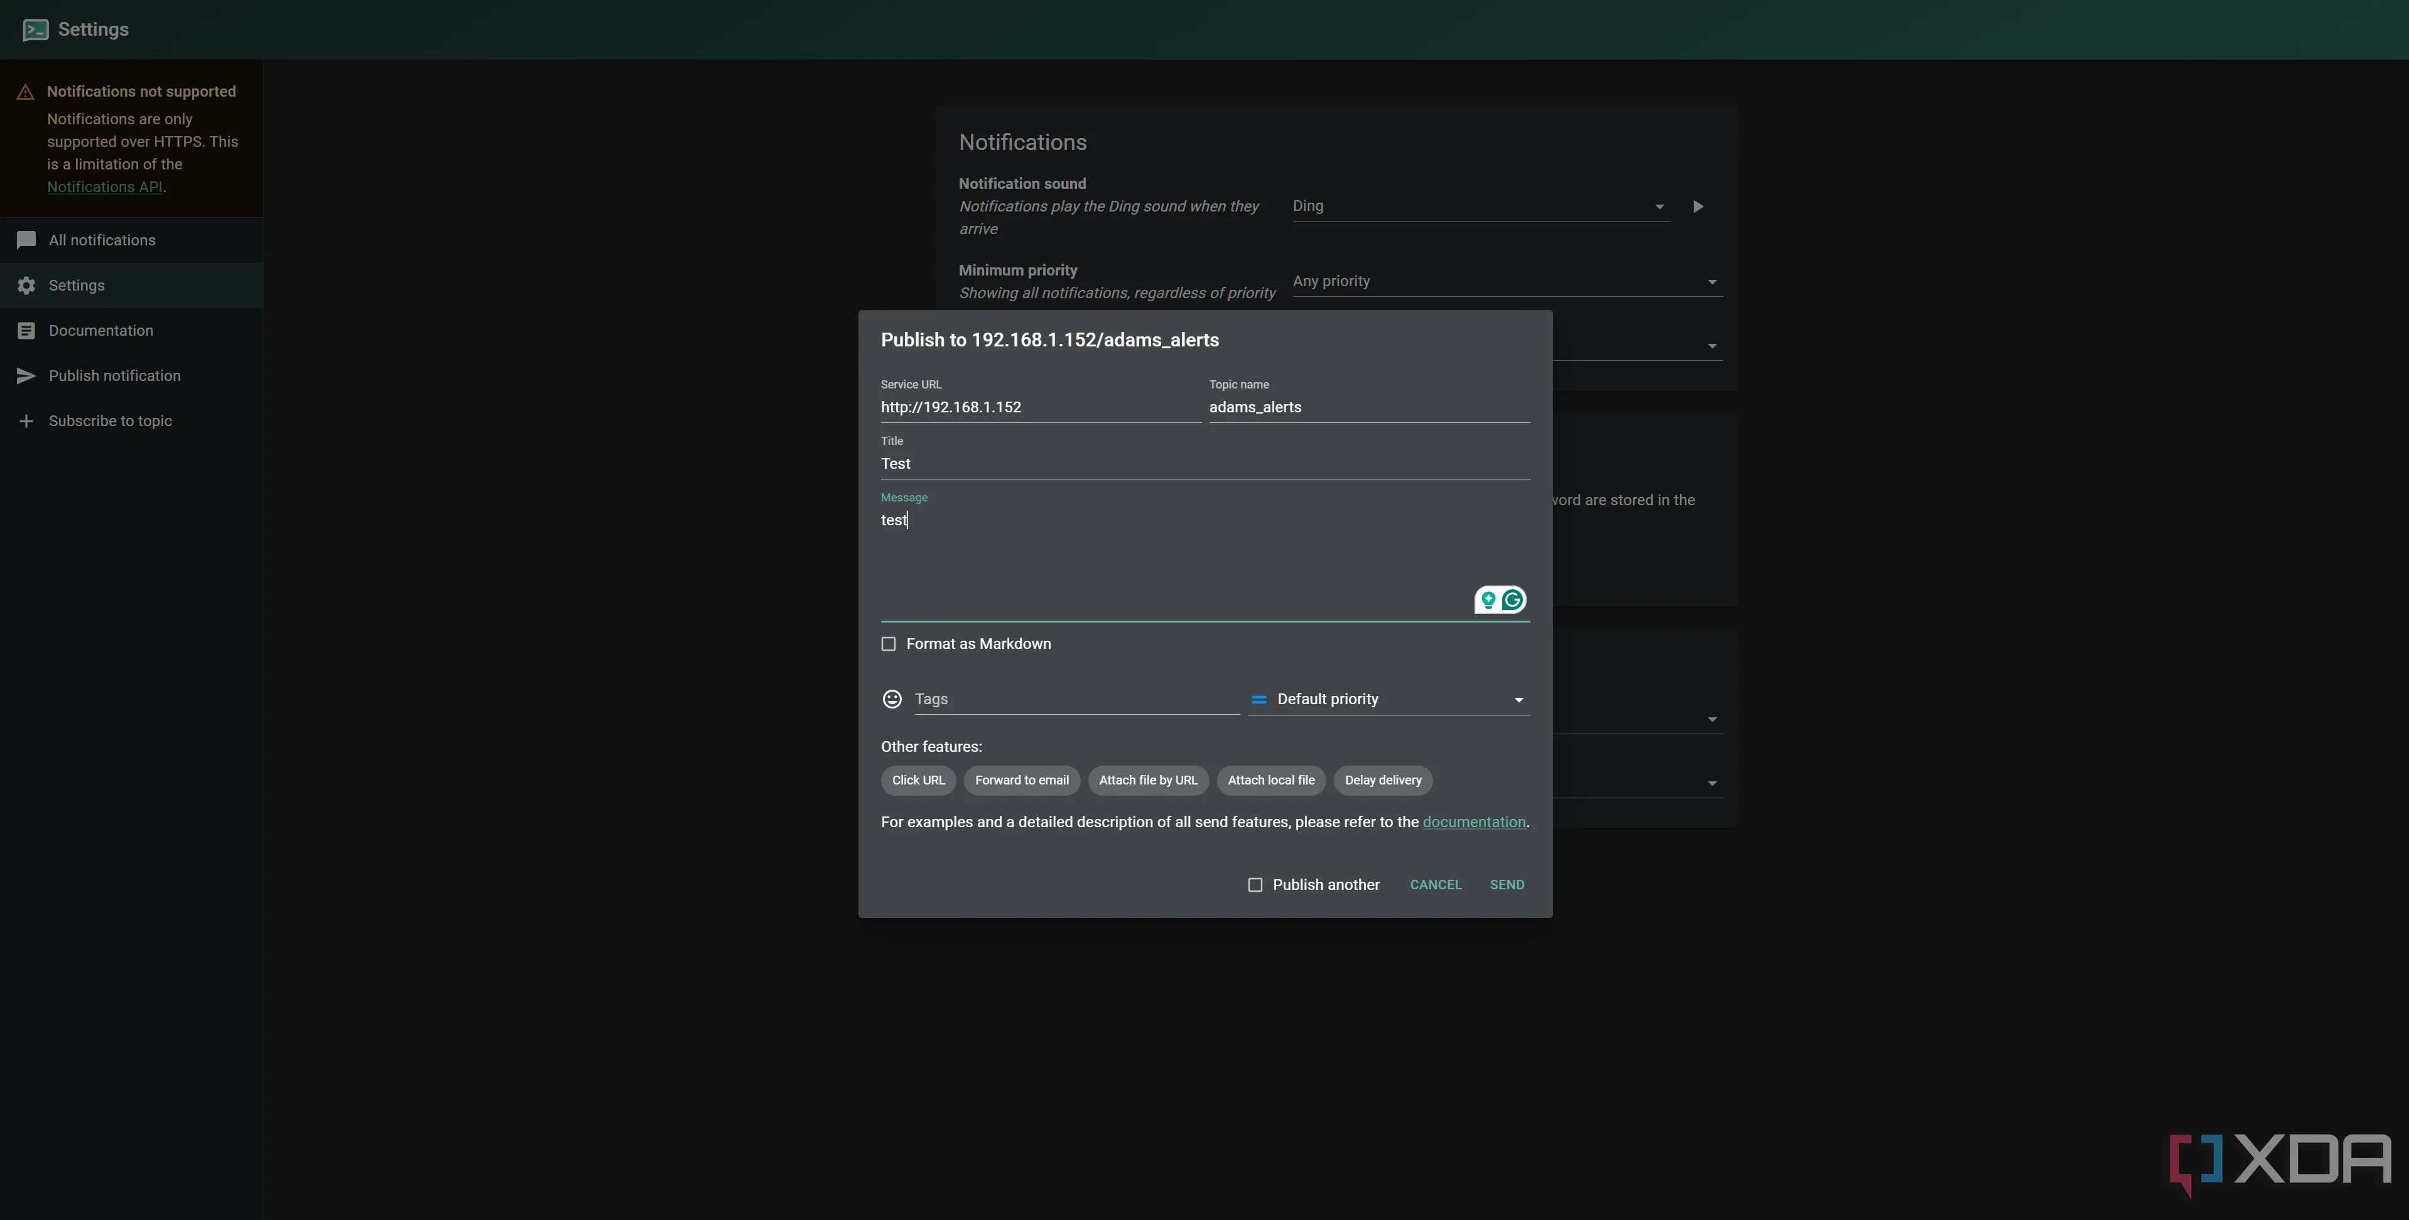
Task: Click the blue priority equals icon
Action: (x=1259, y=699)
